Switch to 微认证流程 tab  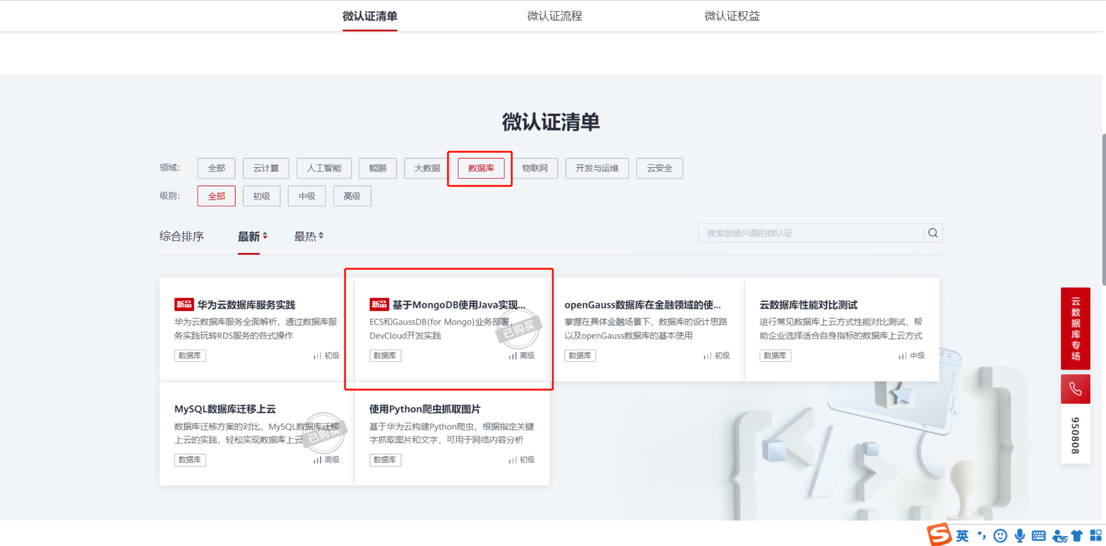pos(554,16)
